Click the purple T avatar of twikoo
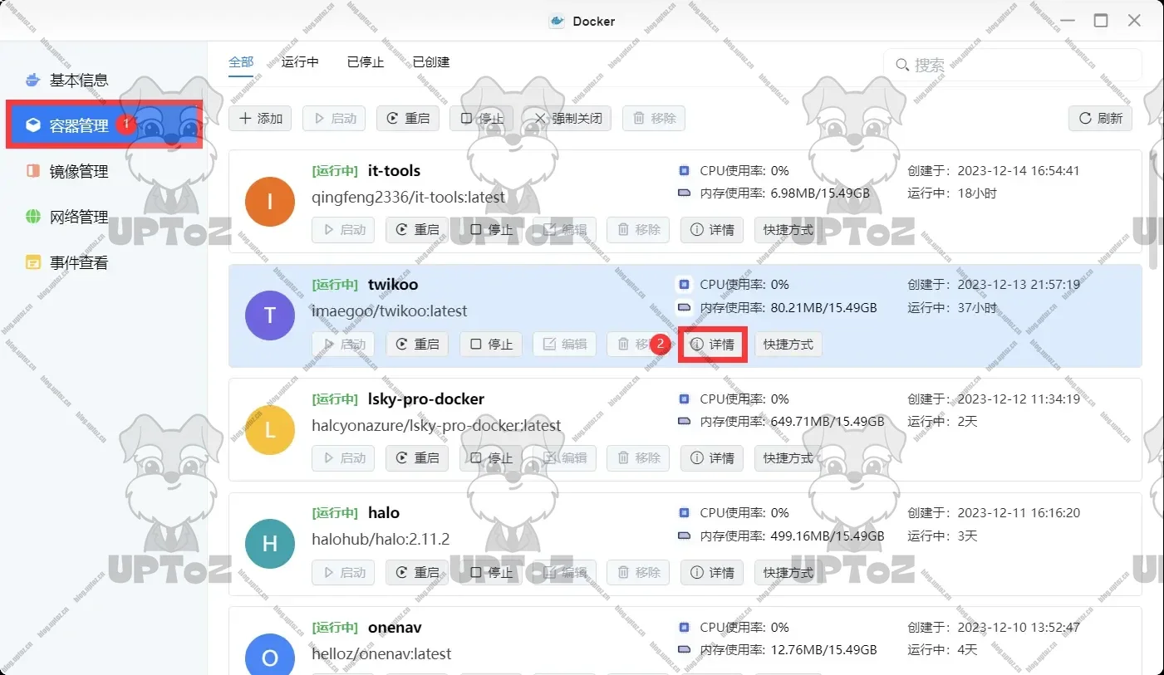The image size is (1164, 675). pyautogui.click(x=270, y=315)
